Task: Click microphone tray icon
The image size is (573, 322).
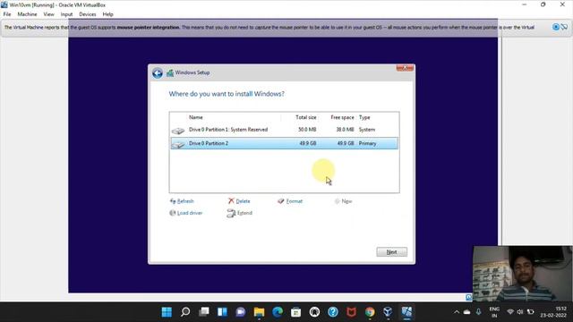Action: pos(478,312)
